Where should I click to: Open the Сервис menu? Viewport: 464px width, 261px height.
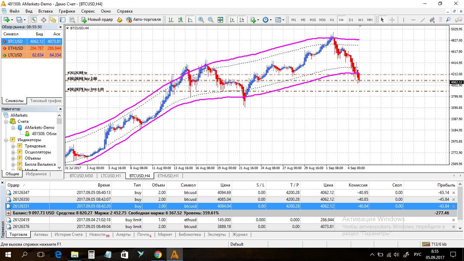[x=88, y=11]
